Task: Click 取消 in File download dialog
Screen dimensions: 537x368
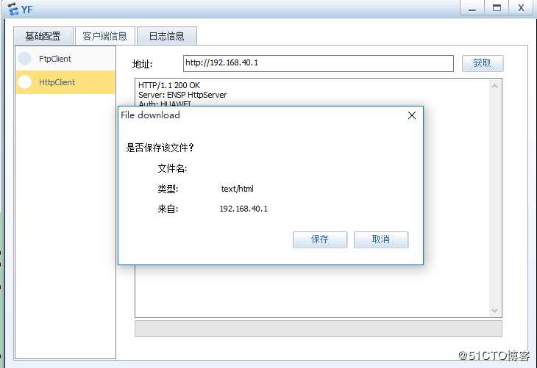Action: coord(381,239)
